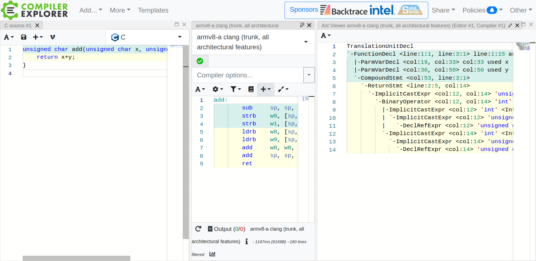The width and height of the screenshot is (536, 261).
Task: Open the Other menu
Action: coord(521,10)
